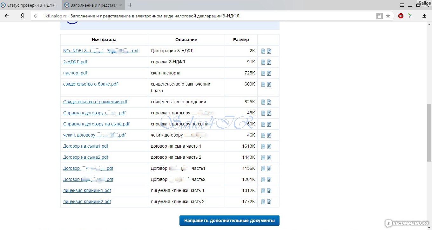Select the лицензия клиники часть 2 description
The height and width of the screenshot is (230, 432).
pyautogui.click(x=186, y=201)
